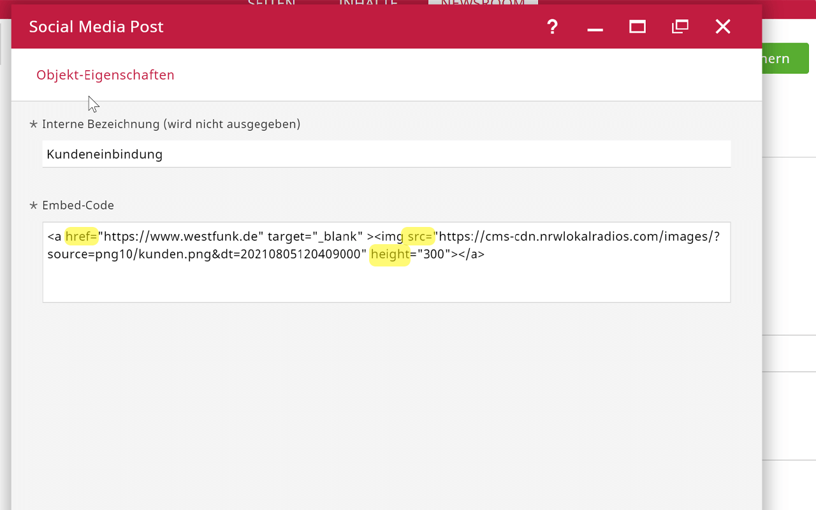Screen dimensions: 816x510
Task: Click the SEITEN tab in top bar
Action: (272, 3)
